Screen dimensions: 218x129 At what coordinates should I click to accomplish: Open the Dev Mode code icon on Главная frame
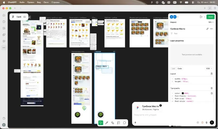[114, 51]
